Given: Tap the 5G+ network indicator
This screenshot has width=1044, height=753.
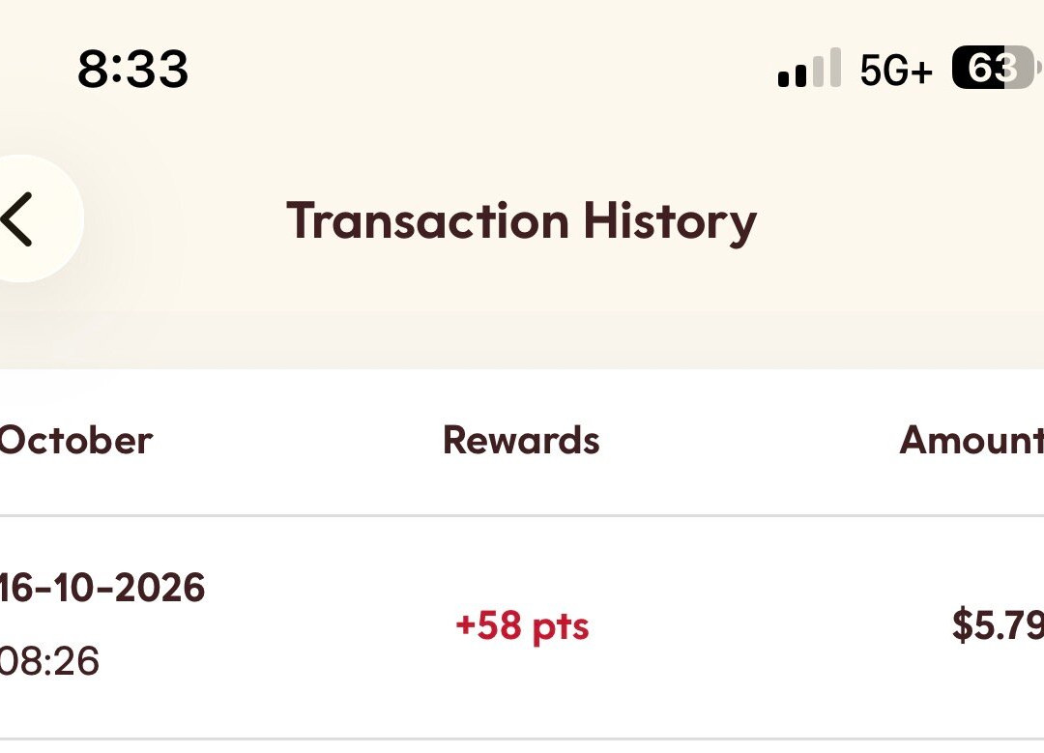Looking at the screenshot, I should point(895,70).
